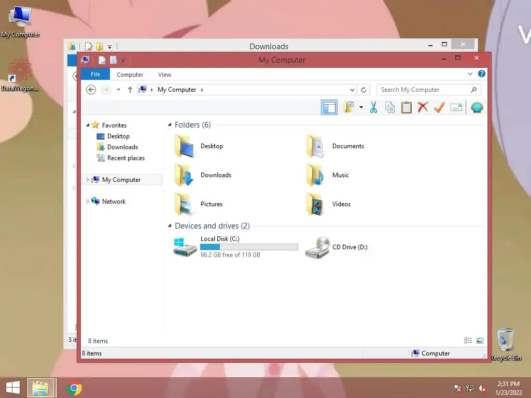This screenshot has height=398, width=531.
Task: Go back with the Back arrow
Action: [x=91, y=90]
